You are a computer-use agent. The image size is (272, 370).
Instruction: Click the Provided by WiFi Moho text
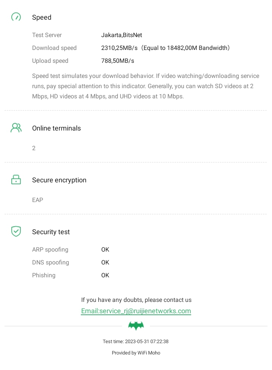click(136, 353)
